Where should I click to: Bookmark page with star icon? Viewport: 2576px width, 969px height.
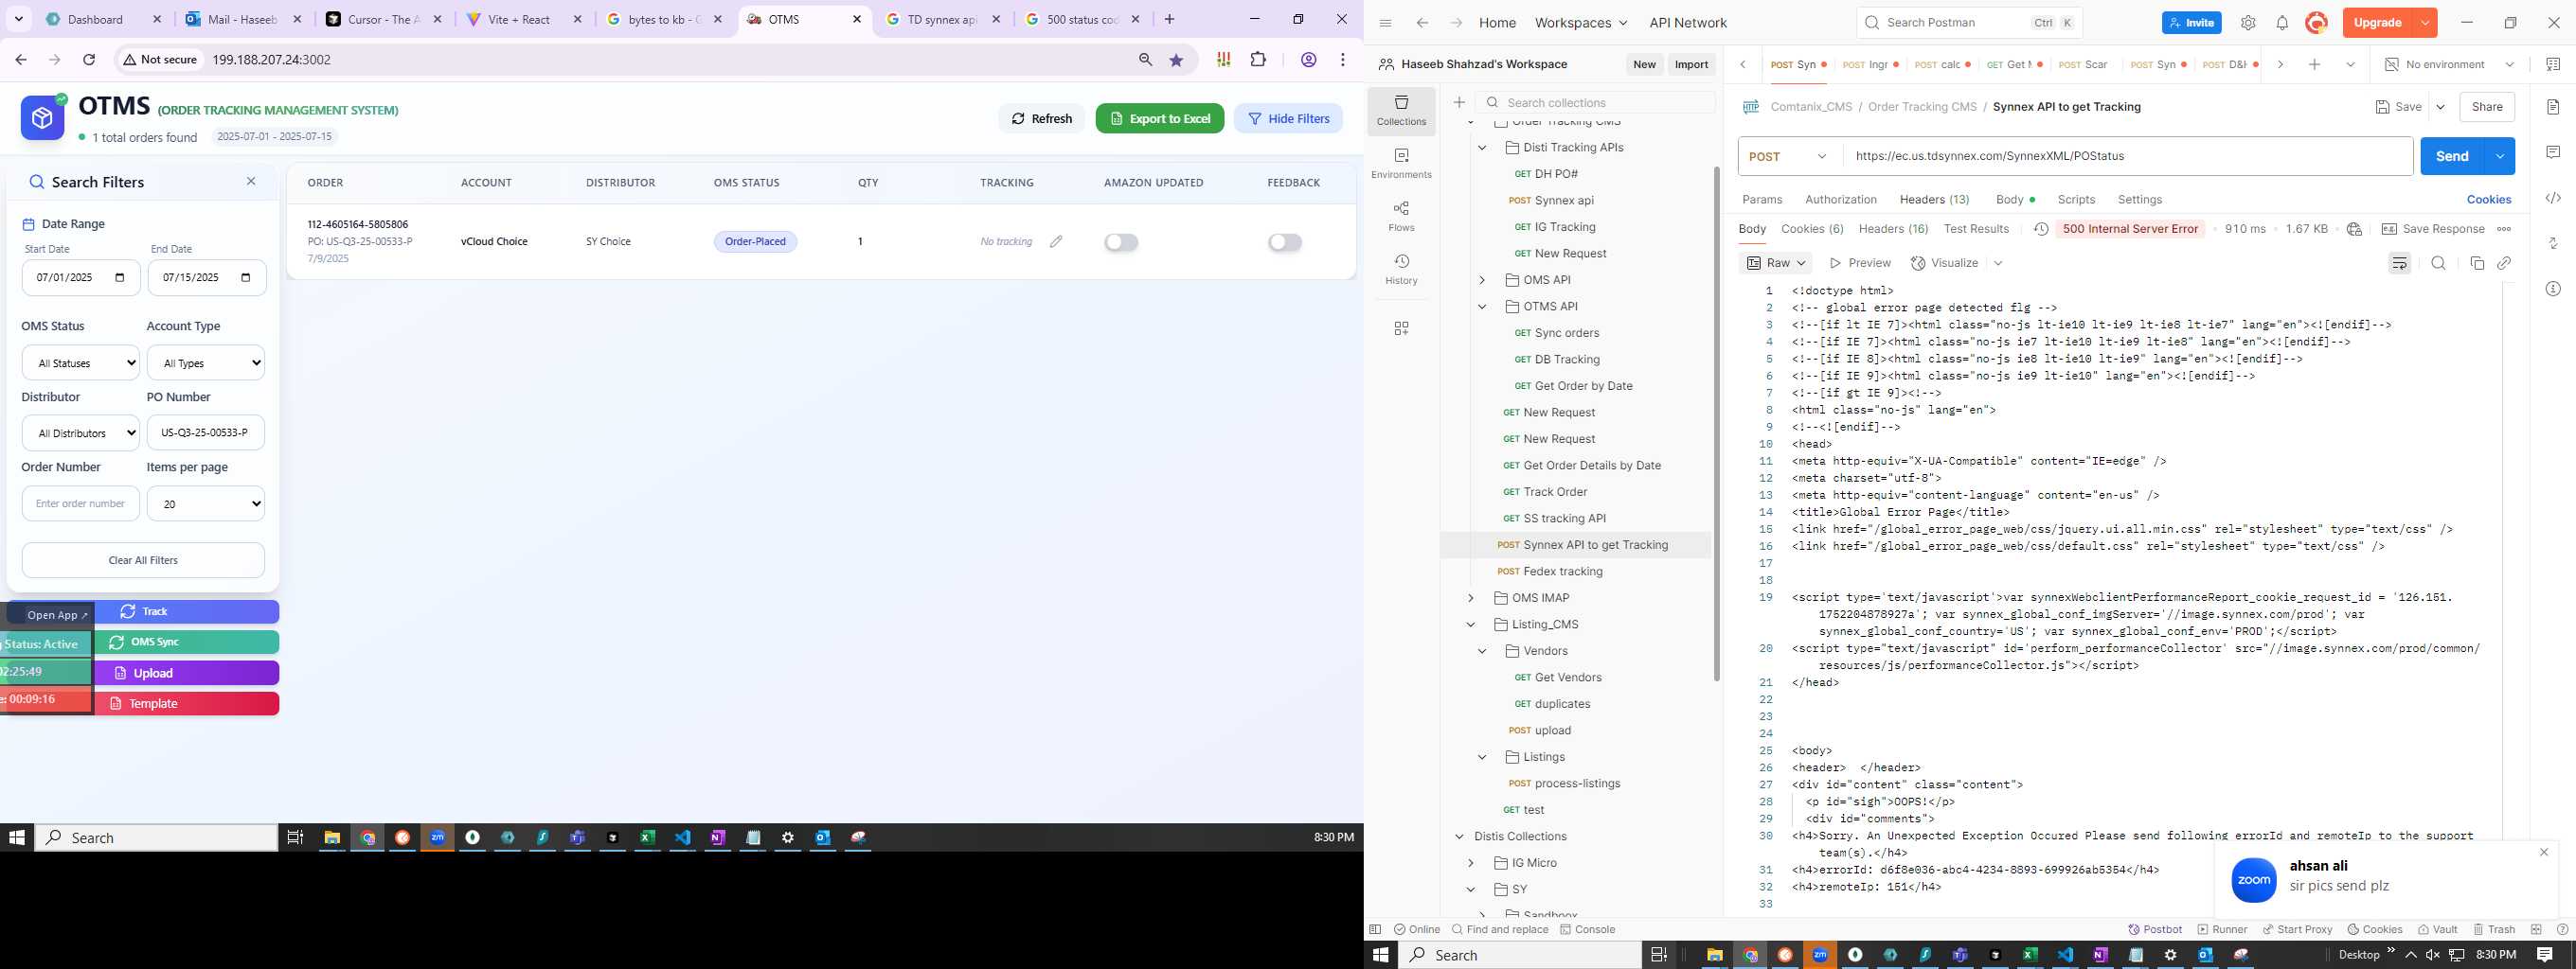1176,60
